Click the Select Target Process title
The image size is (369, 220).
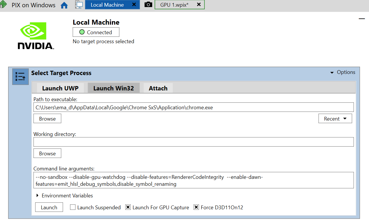point(61,73)
